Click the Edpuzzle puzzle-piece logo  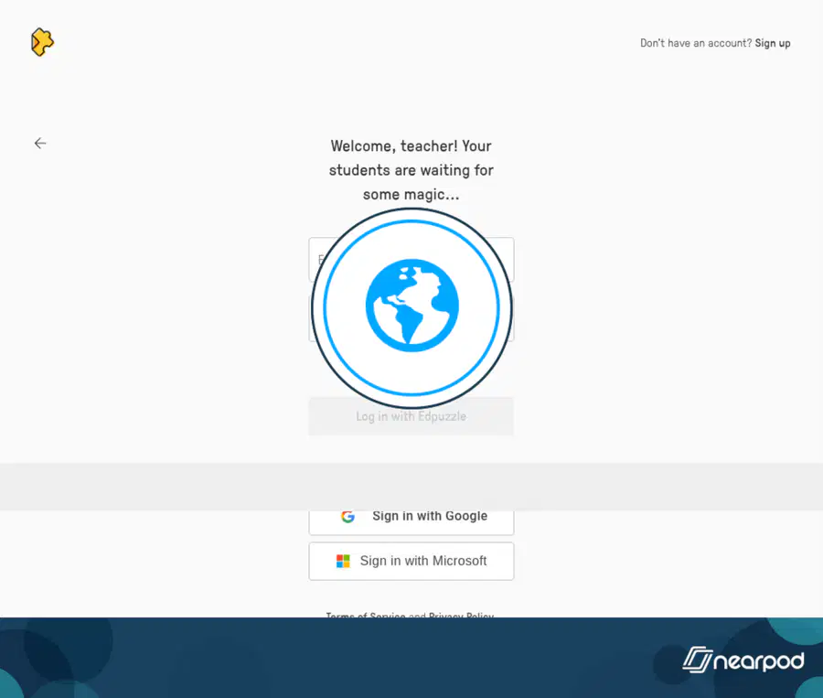pos(42,42)
